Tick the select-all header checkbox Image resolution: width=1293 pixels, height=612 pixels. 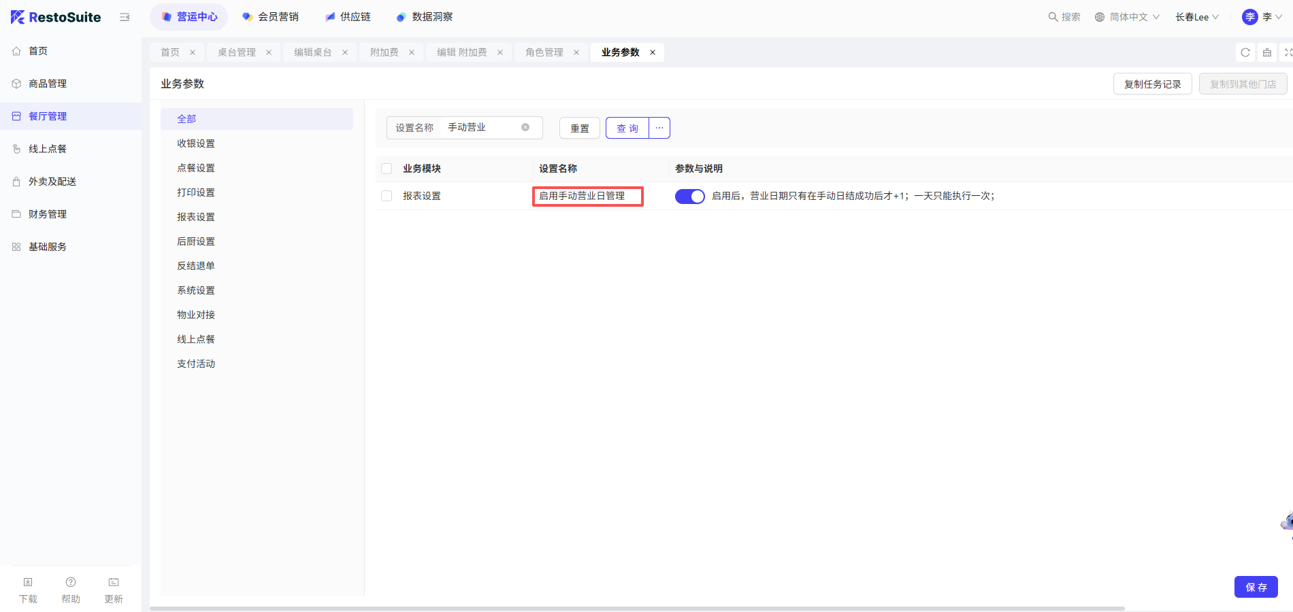387,169
